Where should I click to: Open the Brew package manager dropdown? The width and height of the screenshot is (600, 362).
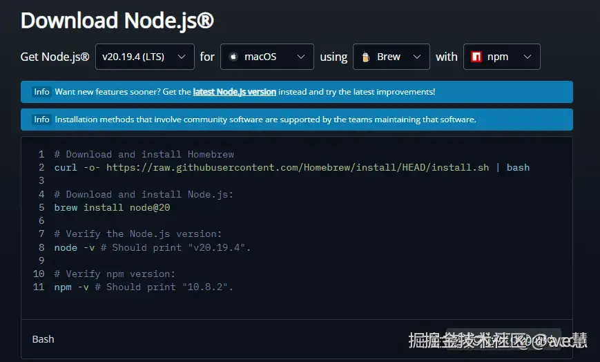pos(391,57)
